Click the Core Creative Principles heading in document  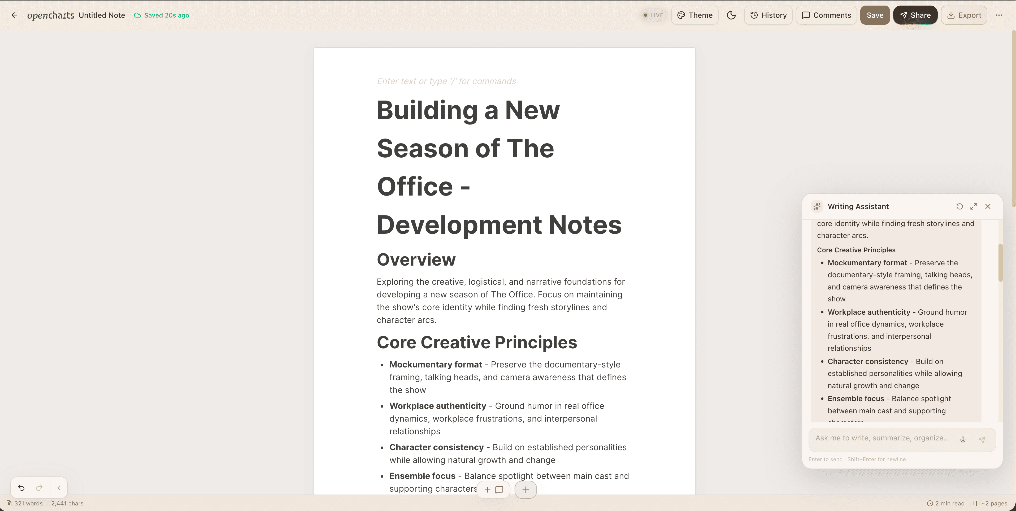pos(477,342)
